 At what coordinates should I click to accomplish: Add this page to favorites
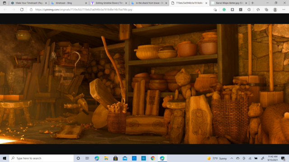[x=215, y=10]
